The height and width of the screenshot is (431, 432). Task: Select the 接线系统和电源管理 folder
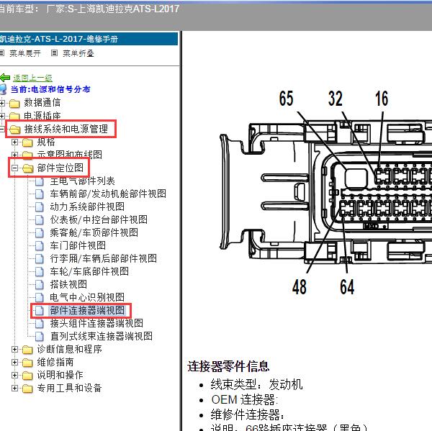tap(66, 129)
